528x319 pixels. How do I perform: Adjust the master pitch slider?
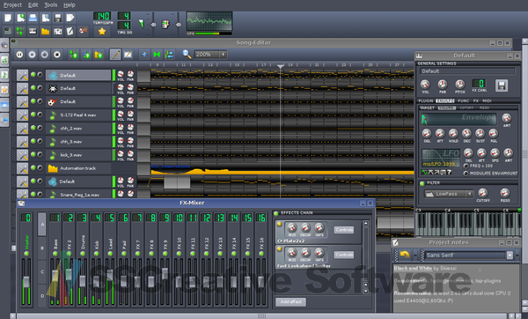pos(179,25)
